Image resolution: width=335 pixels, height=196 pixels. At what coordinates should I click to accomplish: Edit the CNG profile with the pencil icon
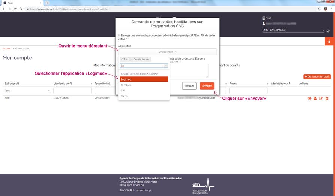coord(321,99)
